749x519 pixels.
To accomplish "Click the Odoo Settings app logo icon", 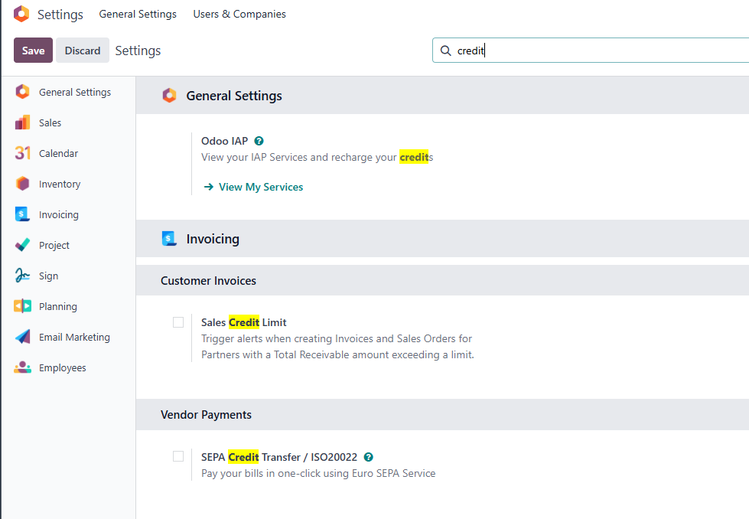I will pyautogui.click(x=21, y=14).
